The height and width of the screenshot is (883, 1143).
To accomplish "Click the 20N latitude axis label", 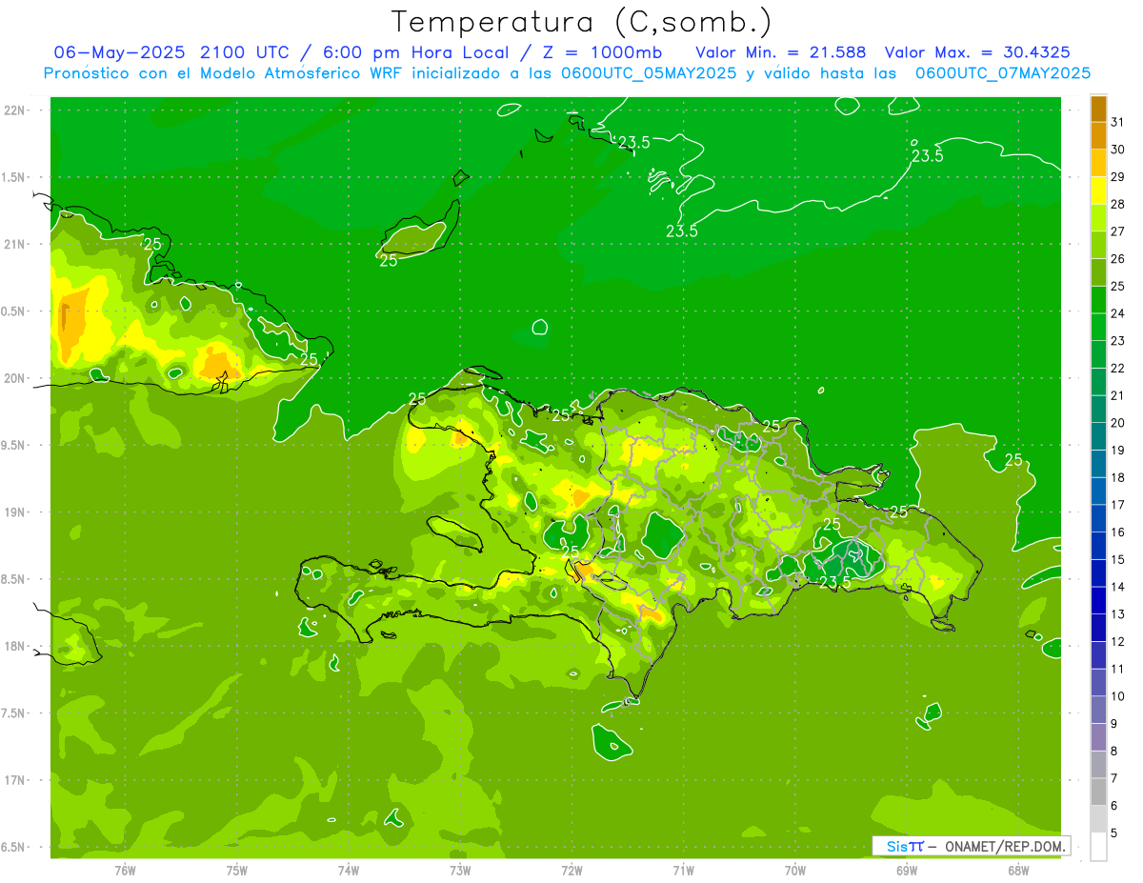I will [16, 378].
